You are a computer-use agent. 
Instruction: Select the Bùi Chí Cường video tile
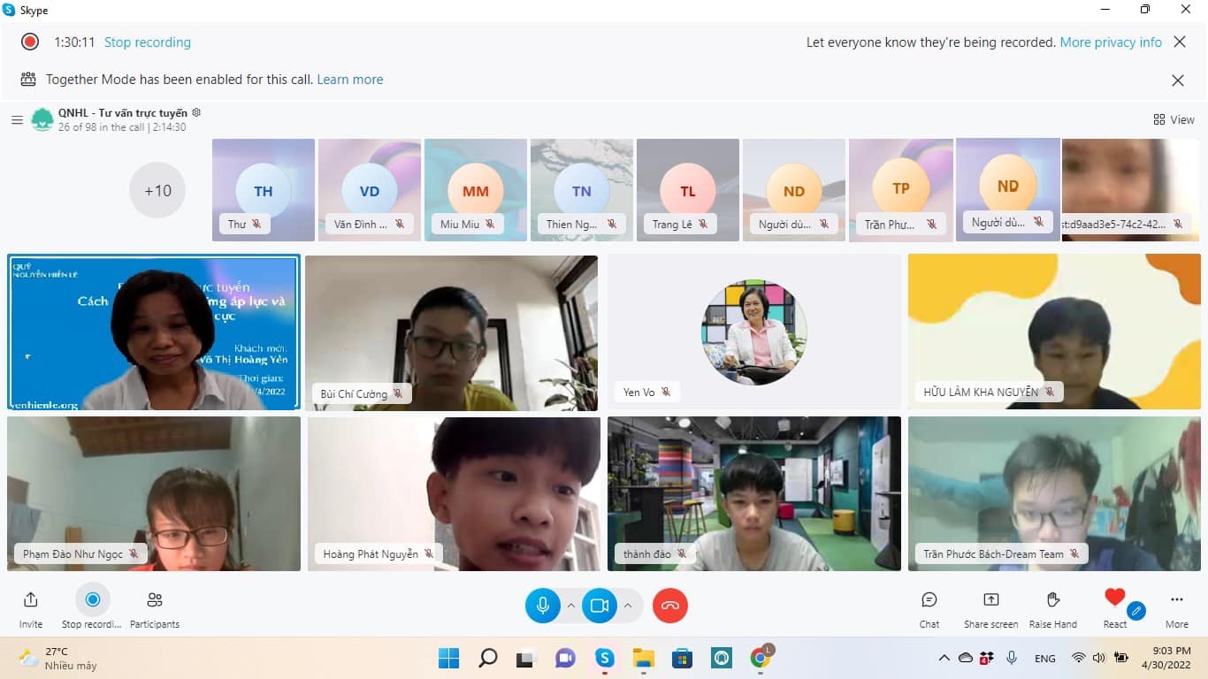point(451,332)
